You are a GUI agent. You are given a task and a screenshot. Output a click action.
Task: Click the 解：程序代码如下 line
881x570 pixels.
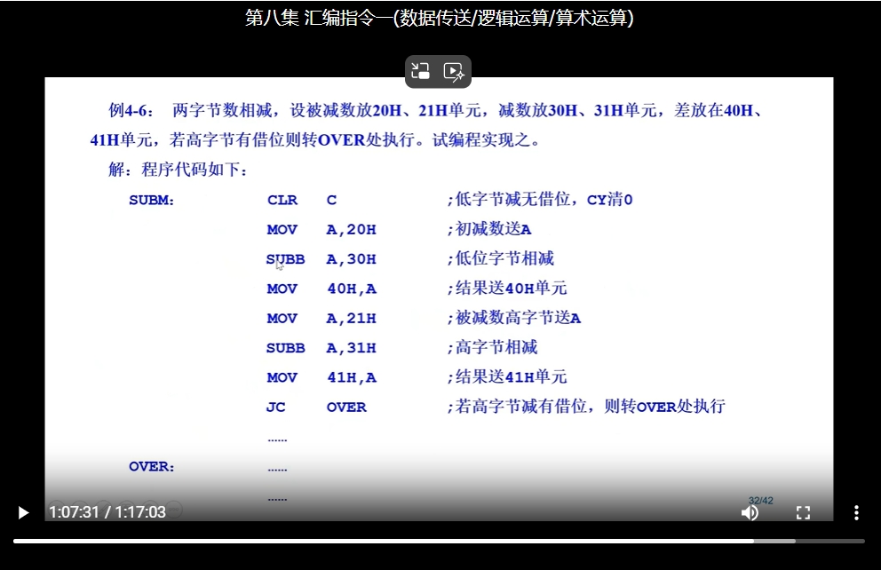178,169
